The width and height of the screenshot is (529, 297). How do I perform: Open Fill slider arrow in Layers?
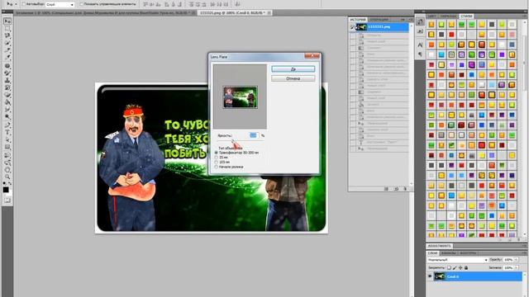pos(516,268)
